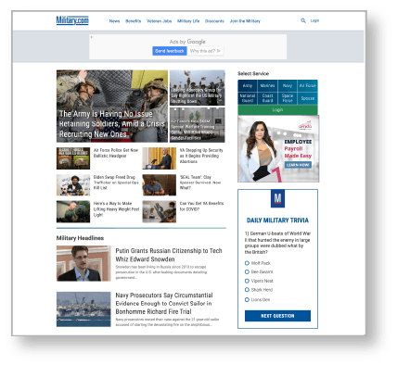The height and width of the screenshot is (365, 397).
Task: Click the Next Question button
Action: 277,316
